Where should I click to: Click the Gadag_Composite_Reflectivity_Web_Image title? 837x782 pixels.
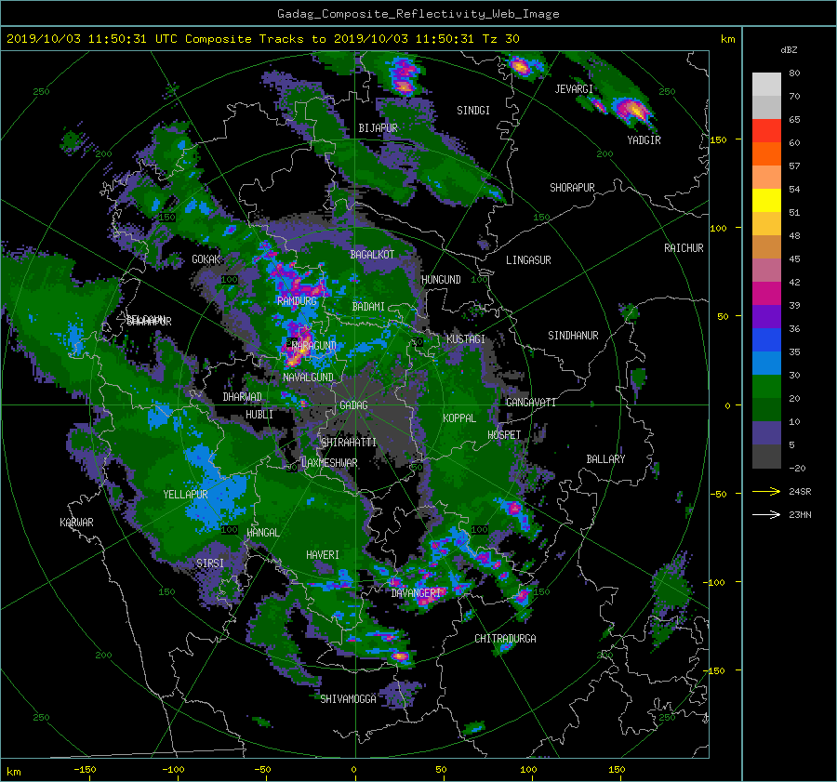pos(418,14)
